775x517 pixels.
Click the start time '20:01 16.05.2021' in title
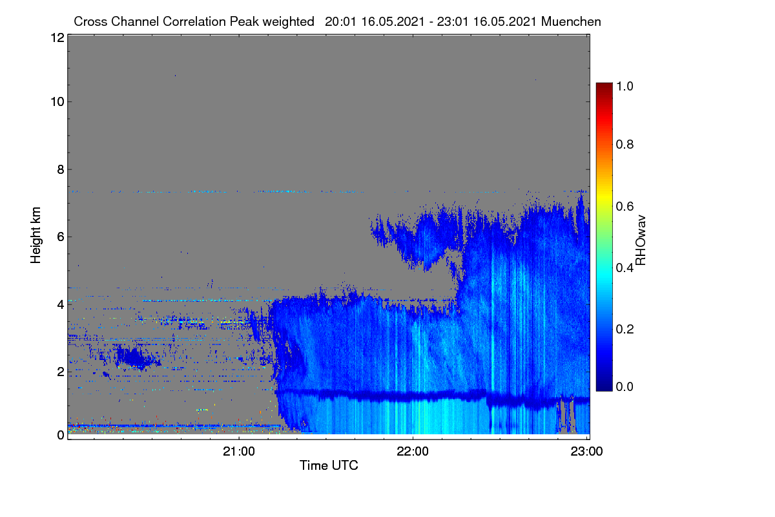[x=375, y=21]
